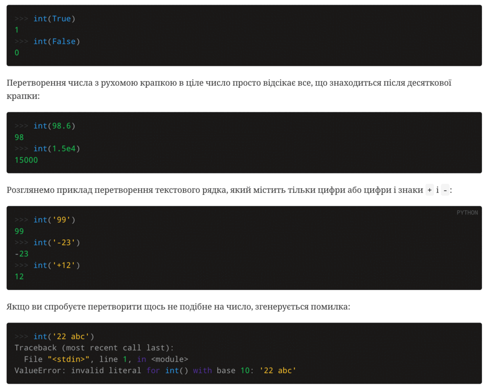
Task: Click the output 0 under int(False)
Action: tap(17, 53)
